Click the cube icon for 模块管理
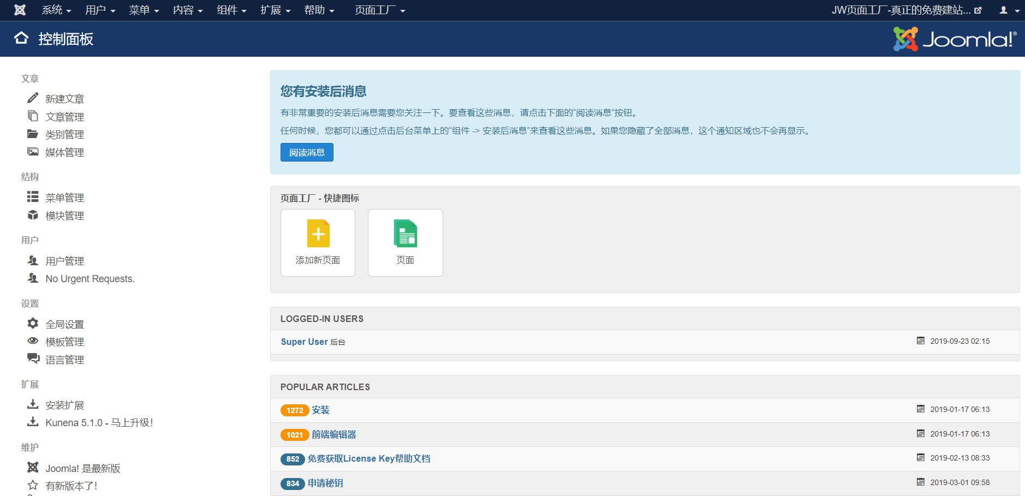Screen dimensions: 1025x496 pyautogui.click(x=33, y=215)
